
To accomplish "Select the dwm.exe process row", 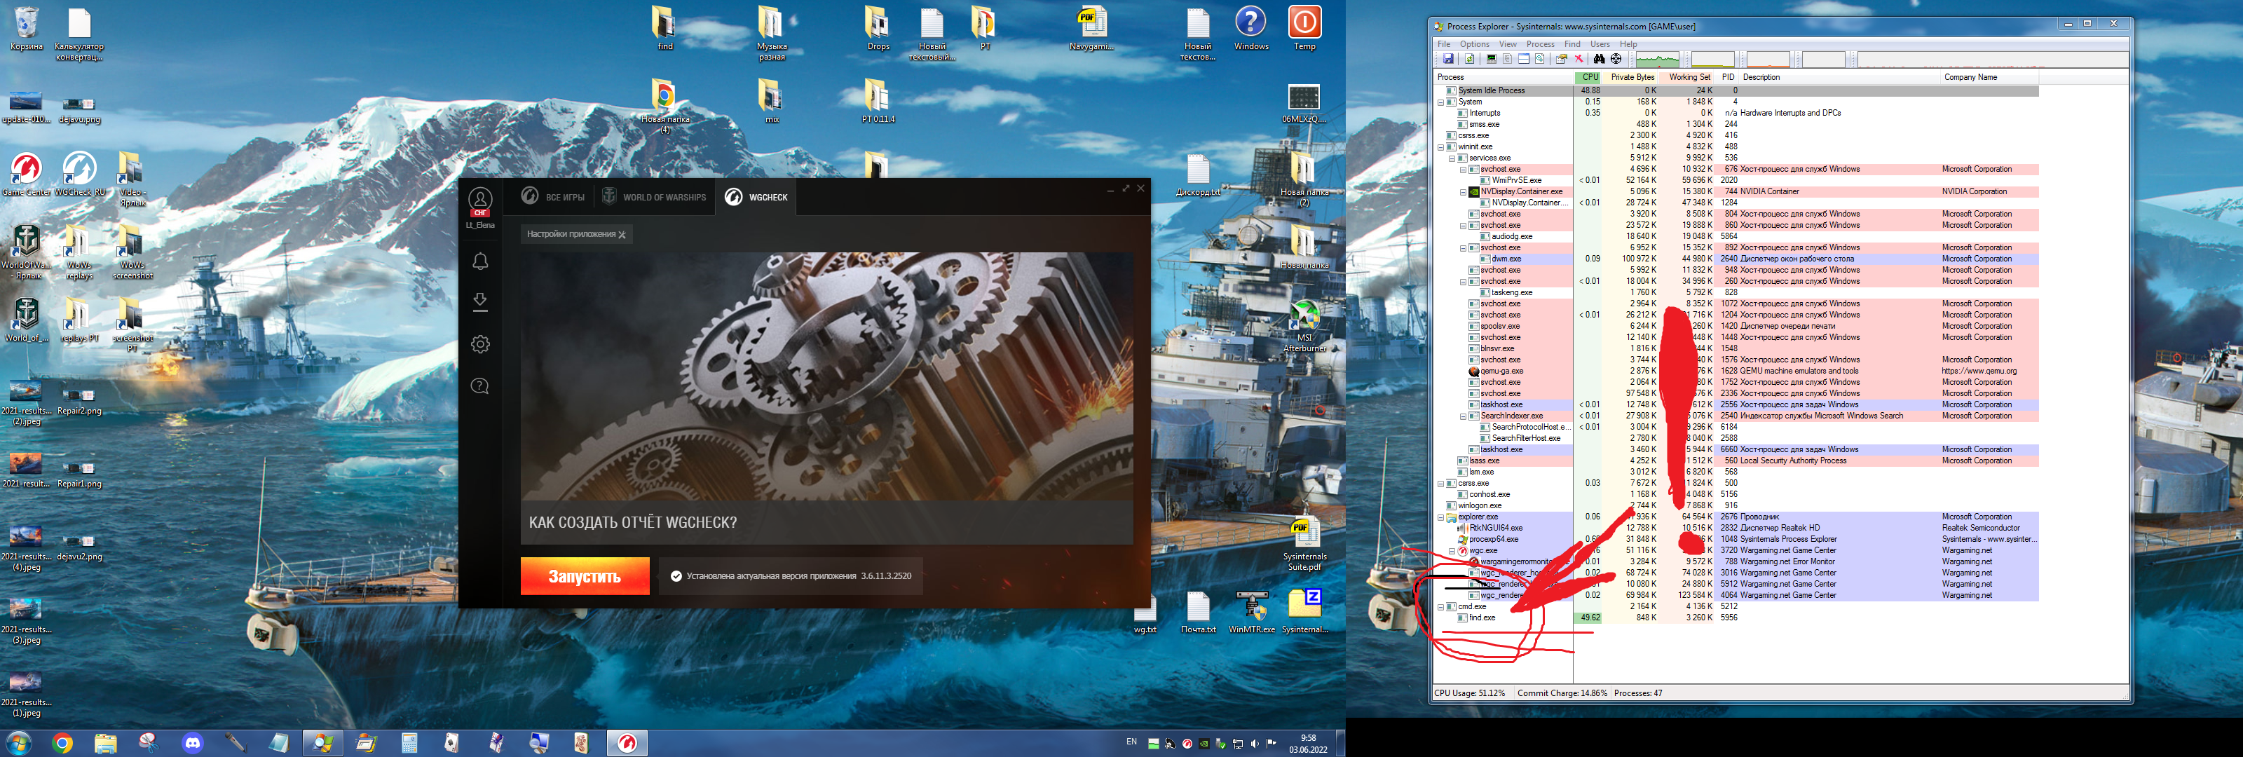I will [1737, 259].
